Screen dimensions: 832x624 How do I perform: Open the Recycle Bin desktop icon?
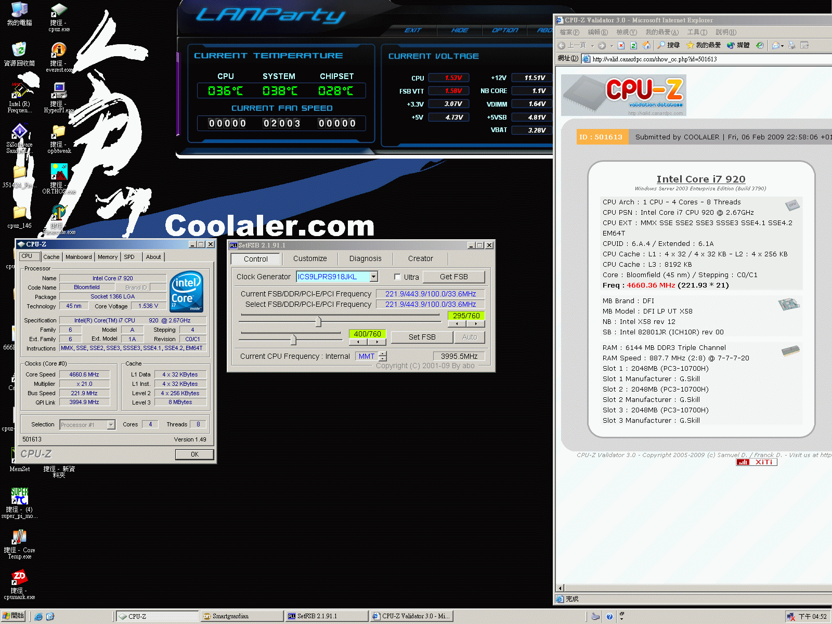(x=19, y=54)
